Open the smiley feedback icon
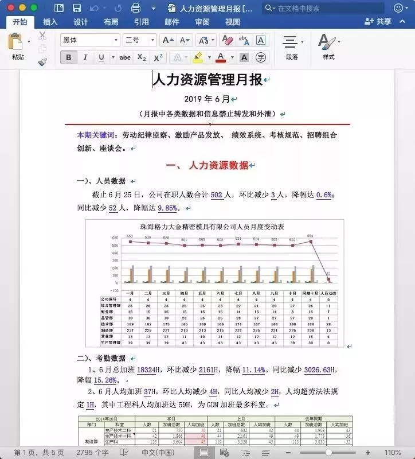 coord(398,8)
